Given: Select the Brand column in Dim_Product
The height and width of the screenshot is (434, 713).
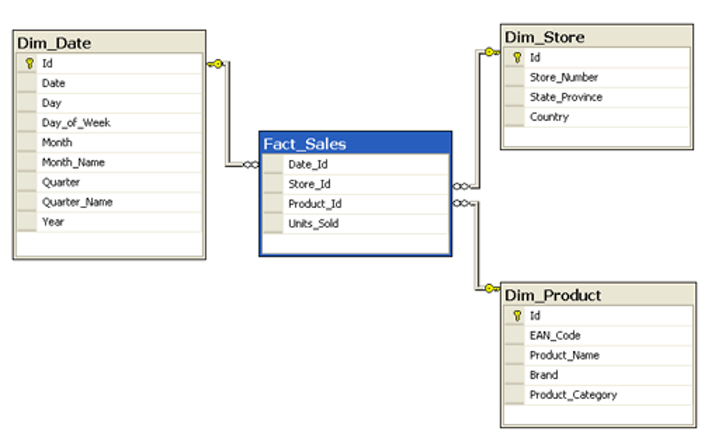Looking at the screenshot, I should coord(599,375).
